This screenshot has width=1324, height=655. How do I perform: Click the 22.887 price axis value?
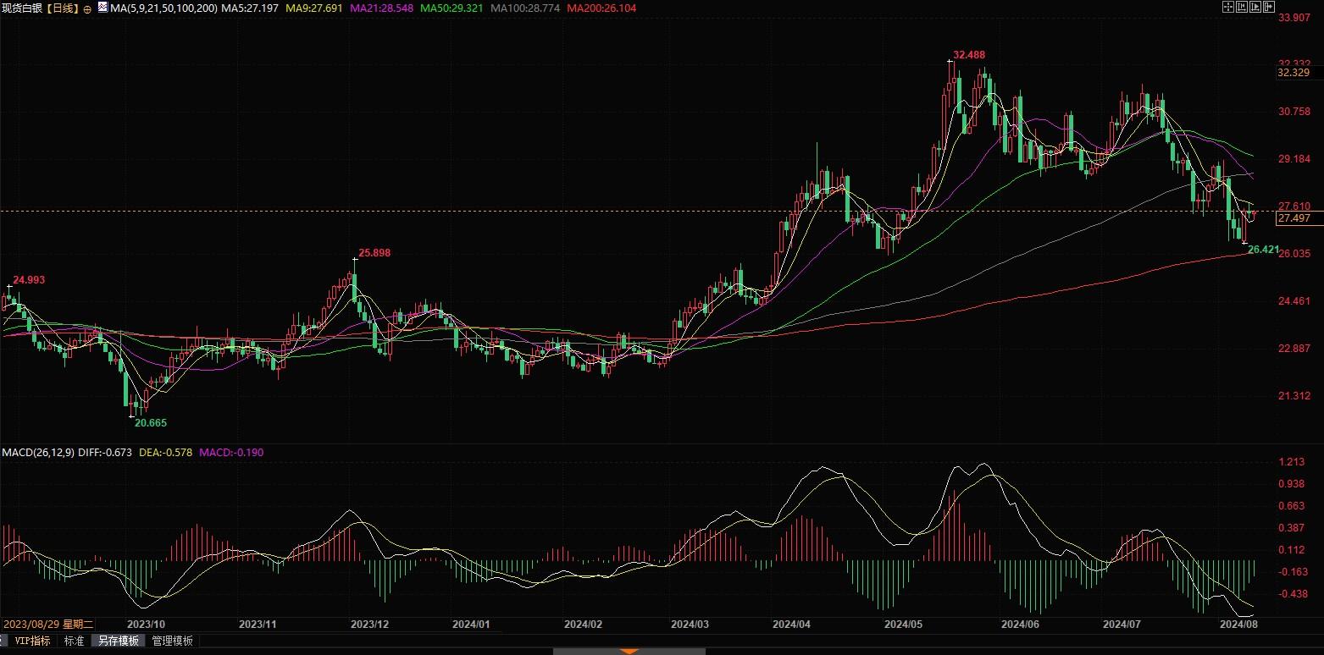point(1294,349)
